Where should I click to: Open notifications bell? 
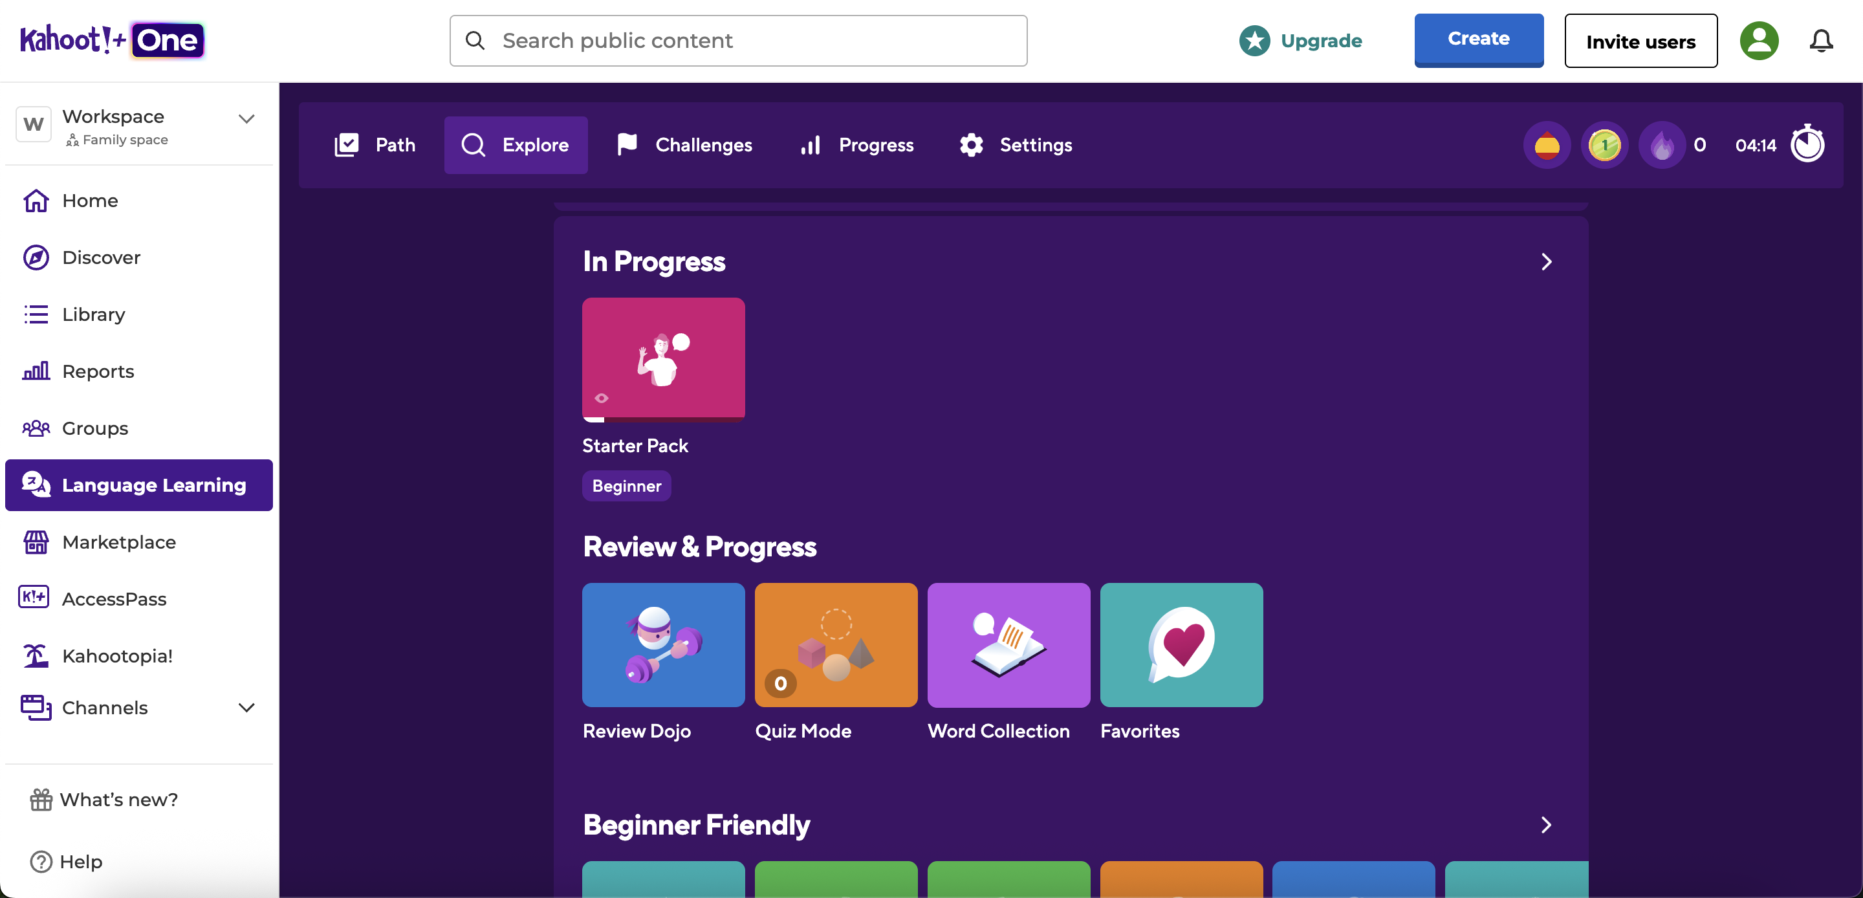pos(1821,41)
